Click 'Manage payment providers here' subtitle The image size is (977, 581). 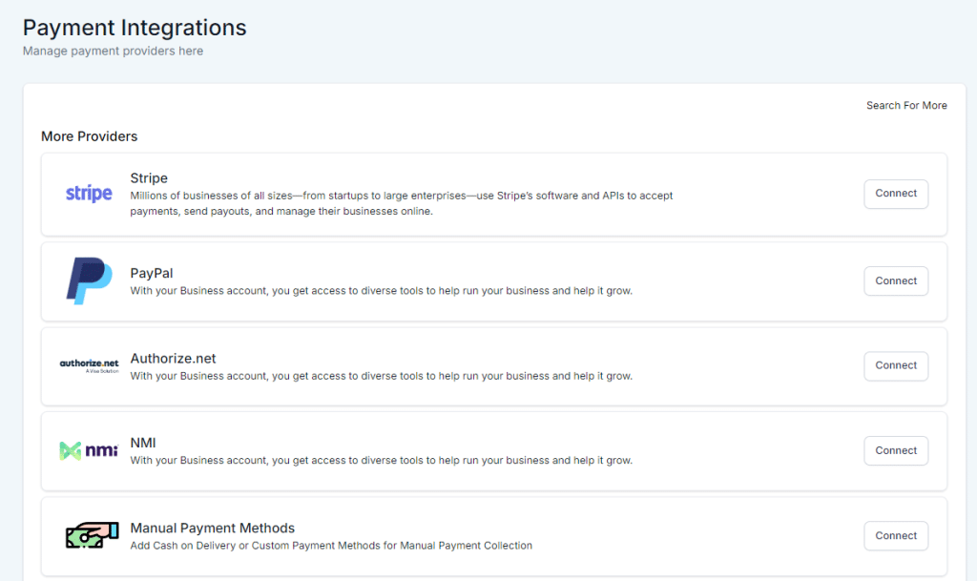coord(113,52)
